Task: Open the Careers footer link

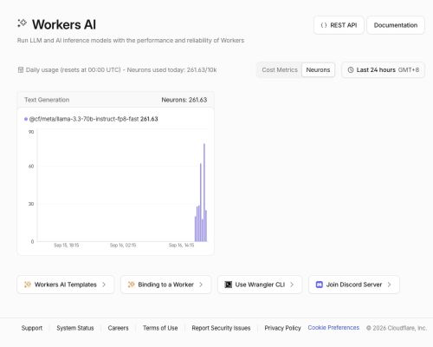Action: [x=118, y=328]
